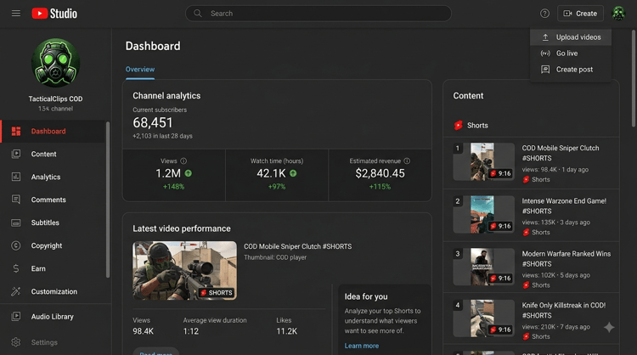
Task: Click the Subtitles sidebar icon
Action: tap(16, 223)
